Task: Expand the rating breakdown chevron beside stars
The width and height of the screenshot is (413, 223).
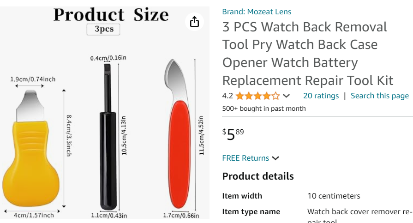Action: [287, 96]
